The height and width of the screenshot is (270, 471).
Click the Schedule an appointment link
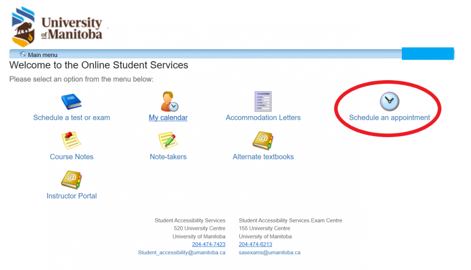click(x=389, y=118)
